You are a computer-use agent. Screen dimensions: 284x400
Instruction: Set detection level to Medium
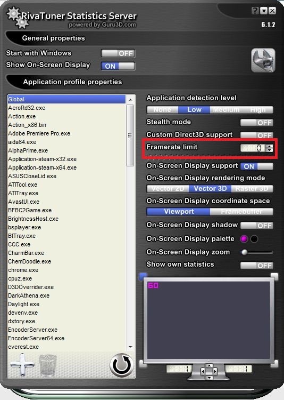pyautogui.click(x=226, y=110)
